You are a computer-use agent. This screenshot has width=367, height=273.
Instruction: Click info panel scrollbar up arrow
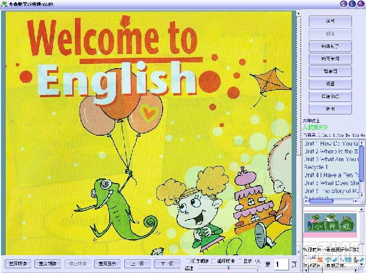(362, 210)
